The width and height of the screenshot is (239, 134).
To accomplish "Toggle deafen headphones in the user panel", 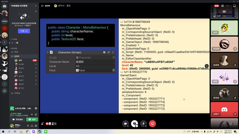I will coord(32,126).
